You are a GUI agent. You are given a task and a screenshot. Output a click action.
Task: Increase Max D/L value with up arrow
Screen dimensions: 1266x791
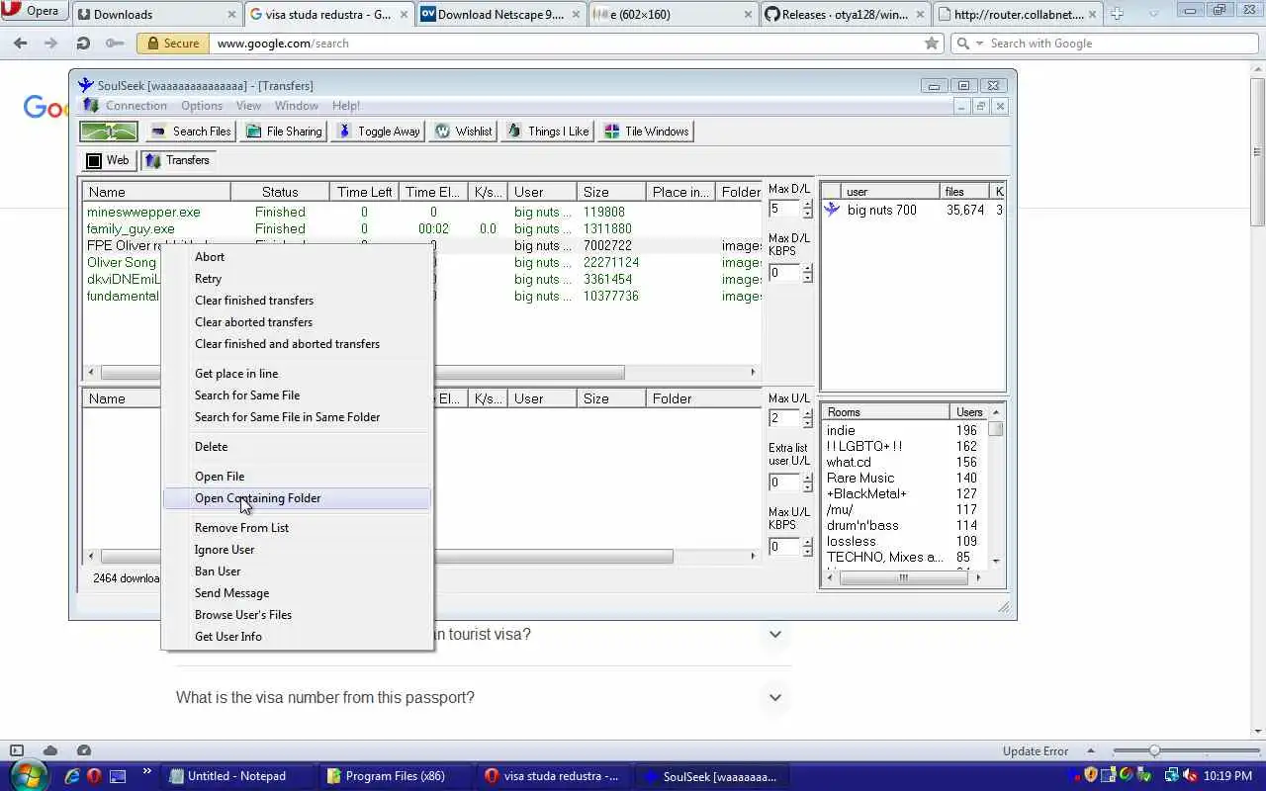click(807, 205)
